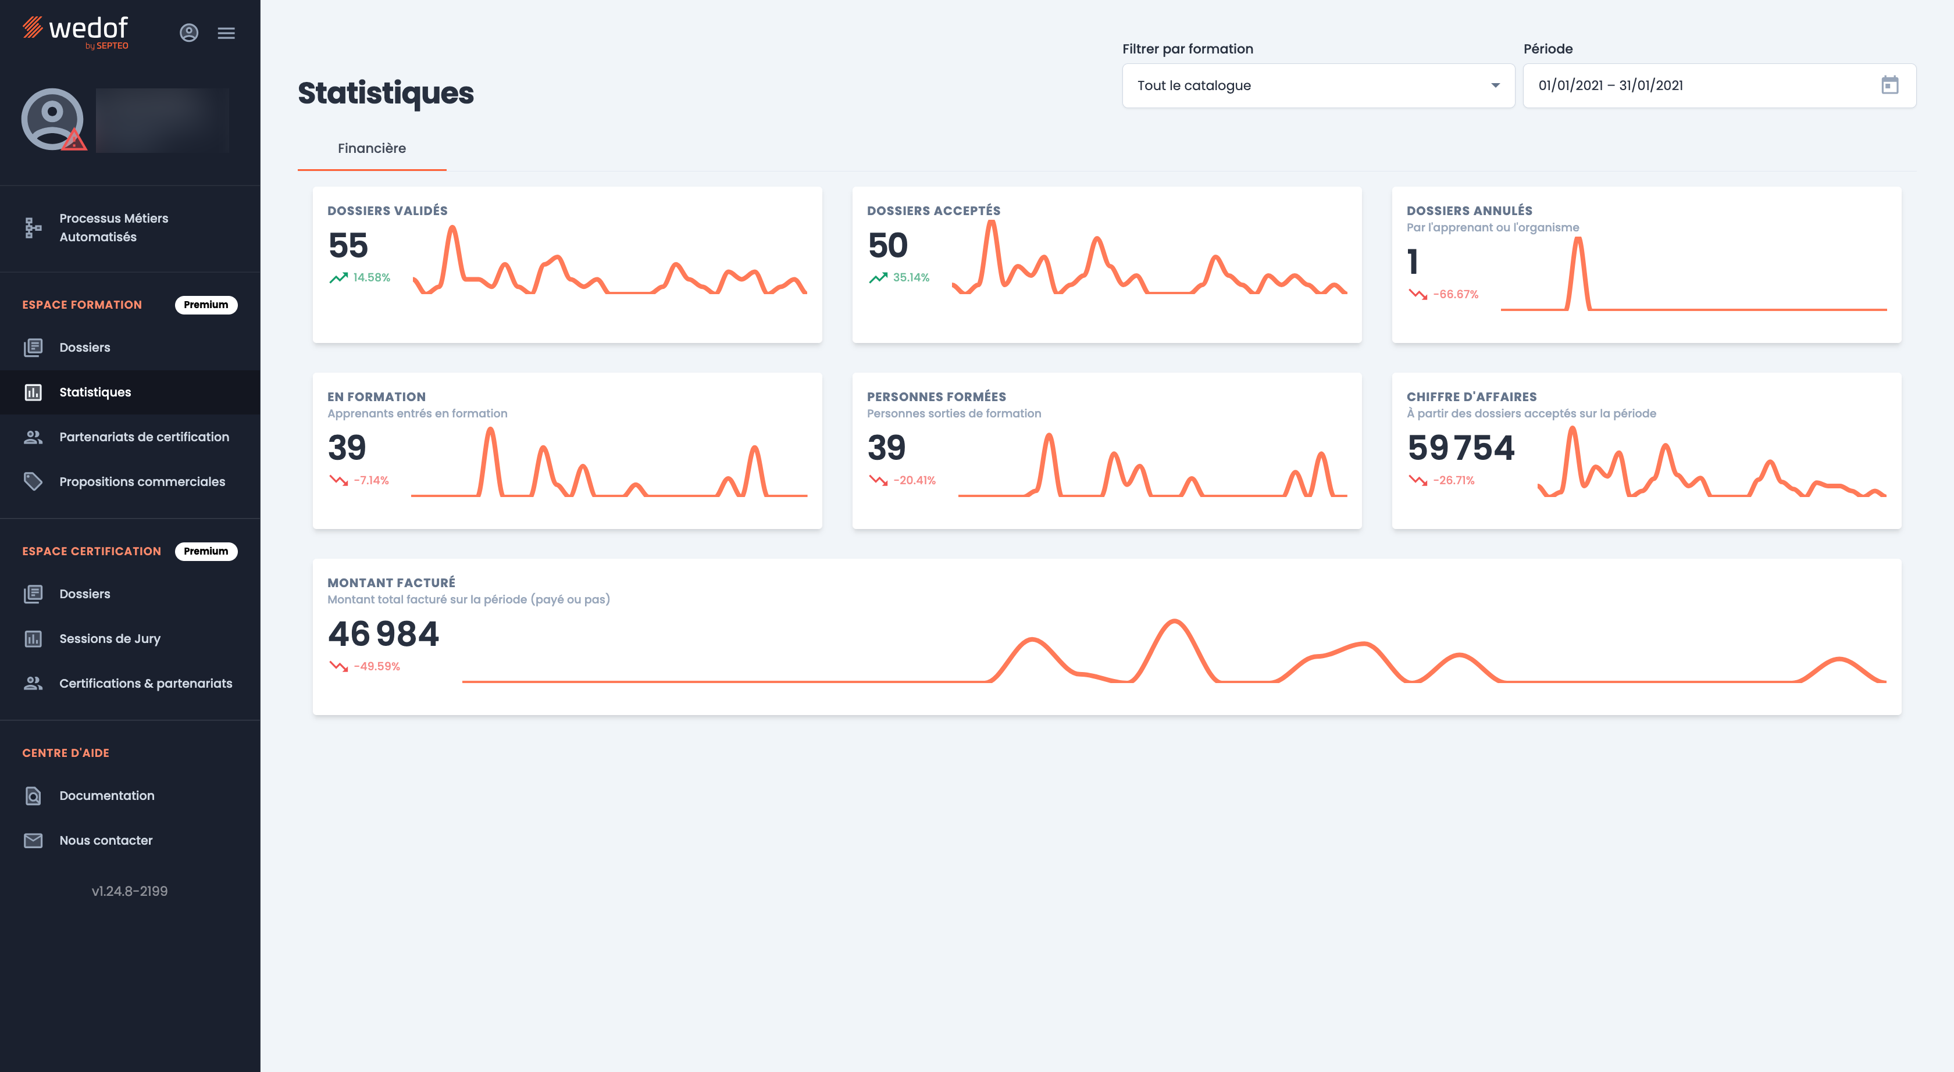Click the Nous contacter envelope icon
Screen dimensions: 1954x1072
coord(33,840)
